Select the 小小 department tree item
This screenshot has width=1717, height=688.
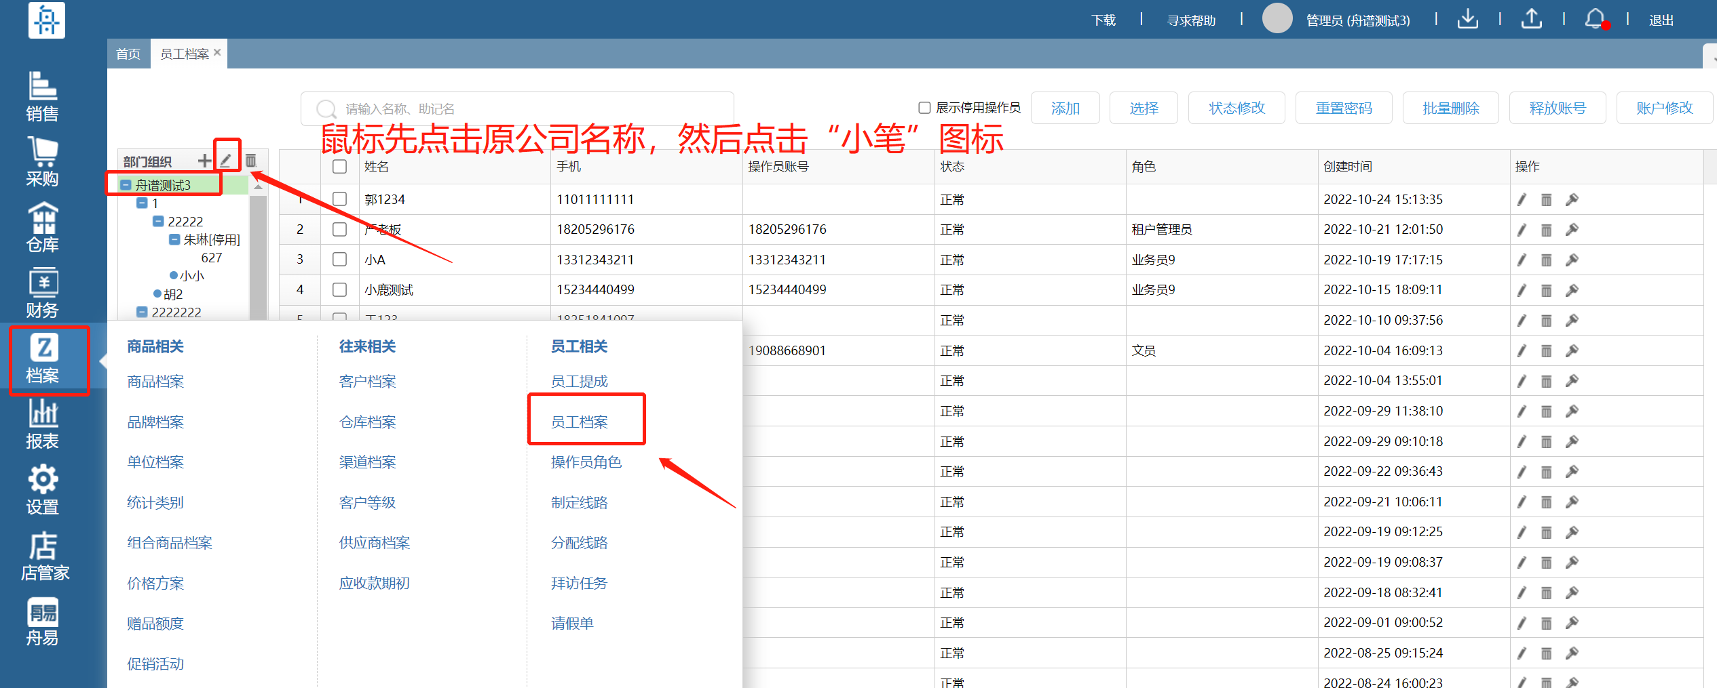pos(191,276)
